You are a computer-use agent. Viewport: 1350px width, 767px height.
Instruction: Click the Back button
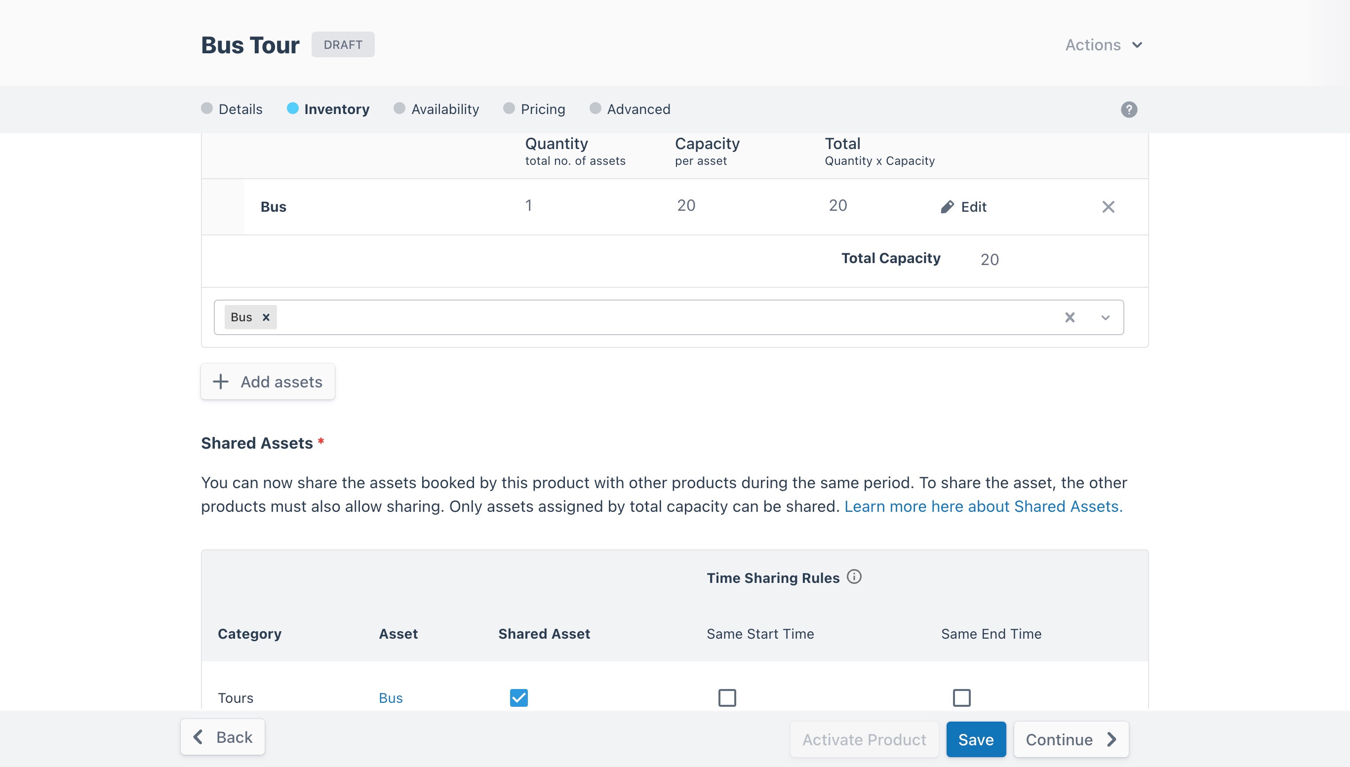click(x=222, y=737)
